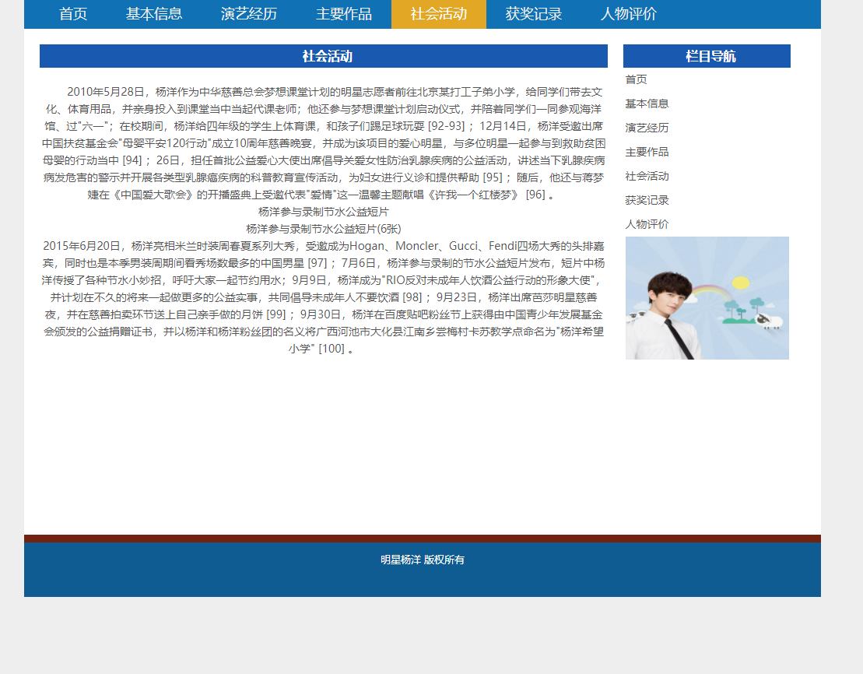Click the 社会活动 page title banner
This screenshot has width=863, height=674.
[x=323, y=55]
